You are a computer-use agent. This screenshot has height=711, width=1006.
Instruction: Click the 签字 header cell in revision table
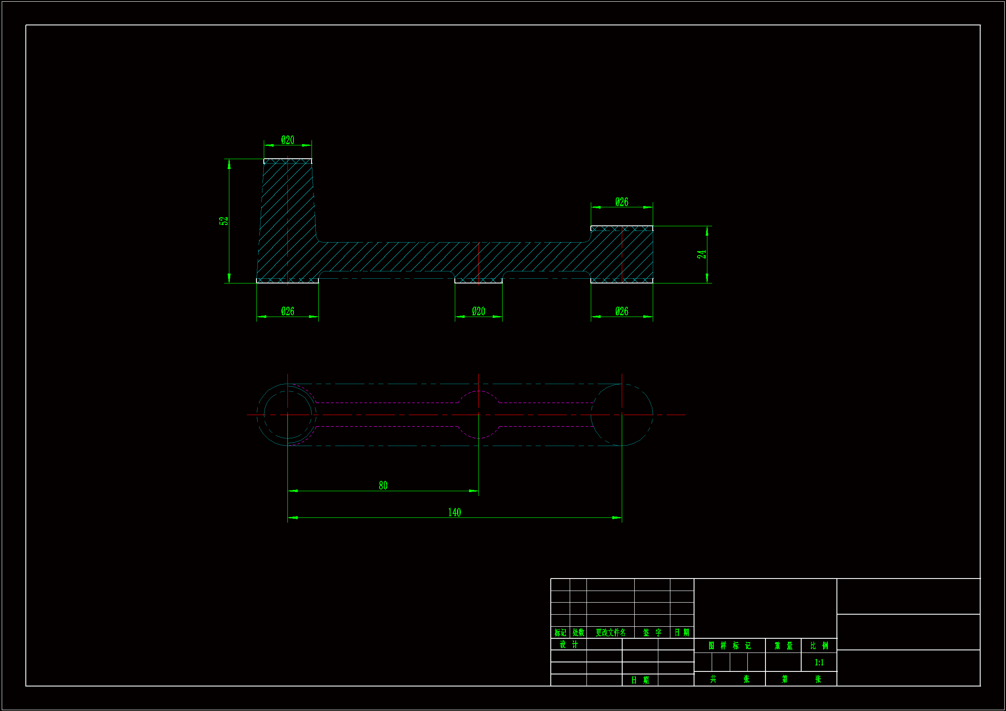[652, 633]
